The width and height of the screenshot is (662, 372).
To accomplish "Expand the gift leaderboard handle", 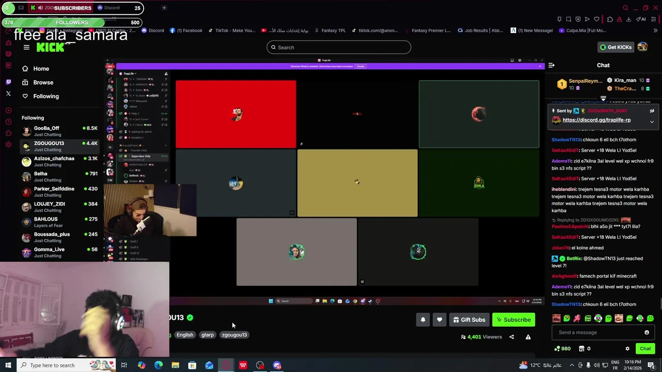I will tap(603, 98).
